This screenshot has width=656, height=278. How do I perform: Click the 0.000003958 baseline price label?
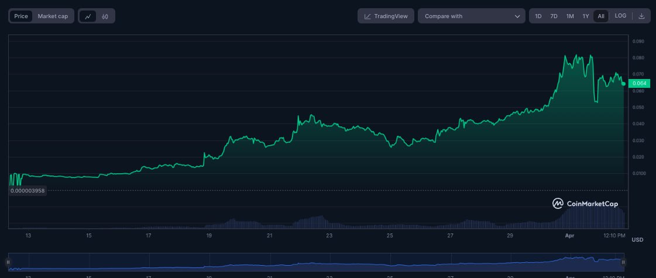pyautogui.click(x=28, y=191)
